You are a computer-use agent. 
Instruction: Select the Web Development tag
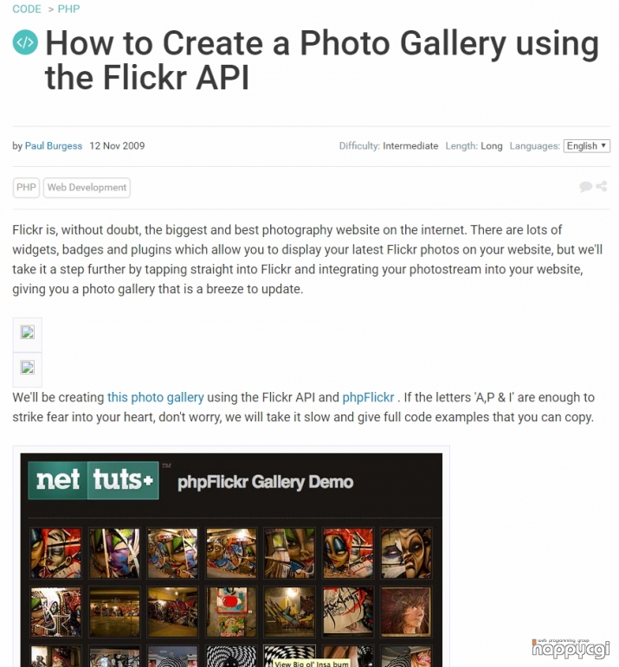(x=87, y=188)
